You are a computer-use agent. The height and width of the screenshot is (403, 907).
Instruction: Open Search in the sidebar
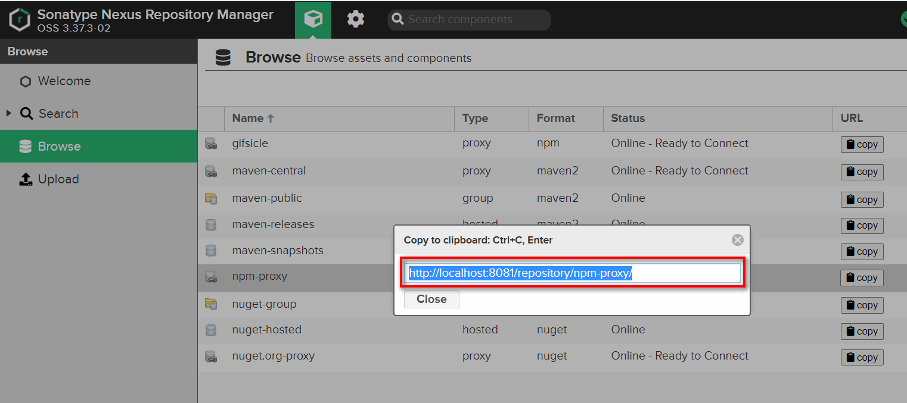tap(98, 114)
